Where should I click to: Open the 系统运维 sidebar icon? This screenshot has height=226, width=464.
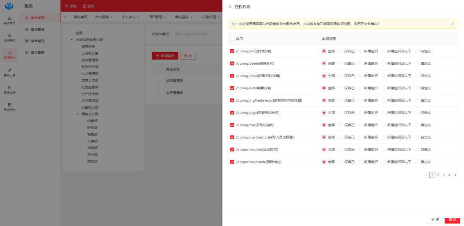click(9, 89)
